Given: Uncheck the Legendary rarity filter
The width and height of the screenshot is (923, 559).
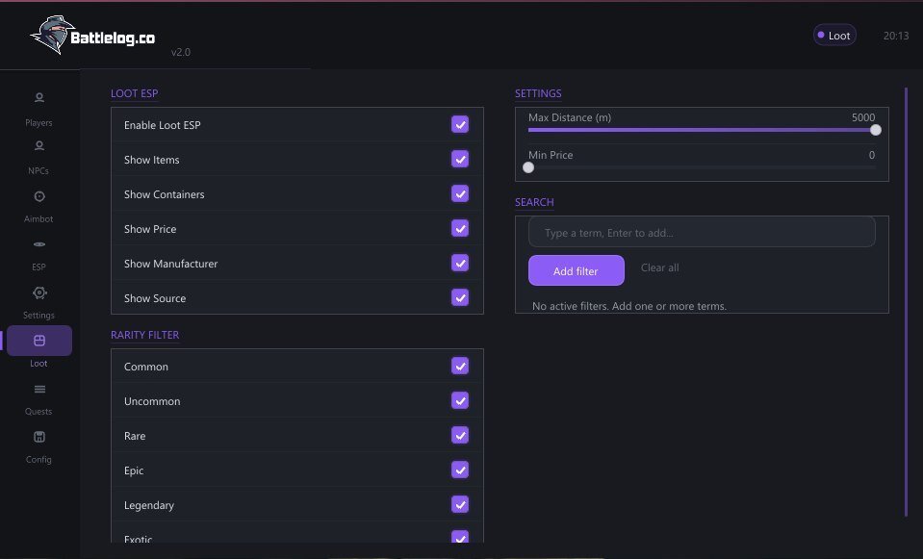Looking at the screenshot, I should click(x=460, y=504).
